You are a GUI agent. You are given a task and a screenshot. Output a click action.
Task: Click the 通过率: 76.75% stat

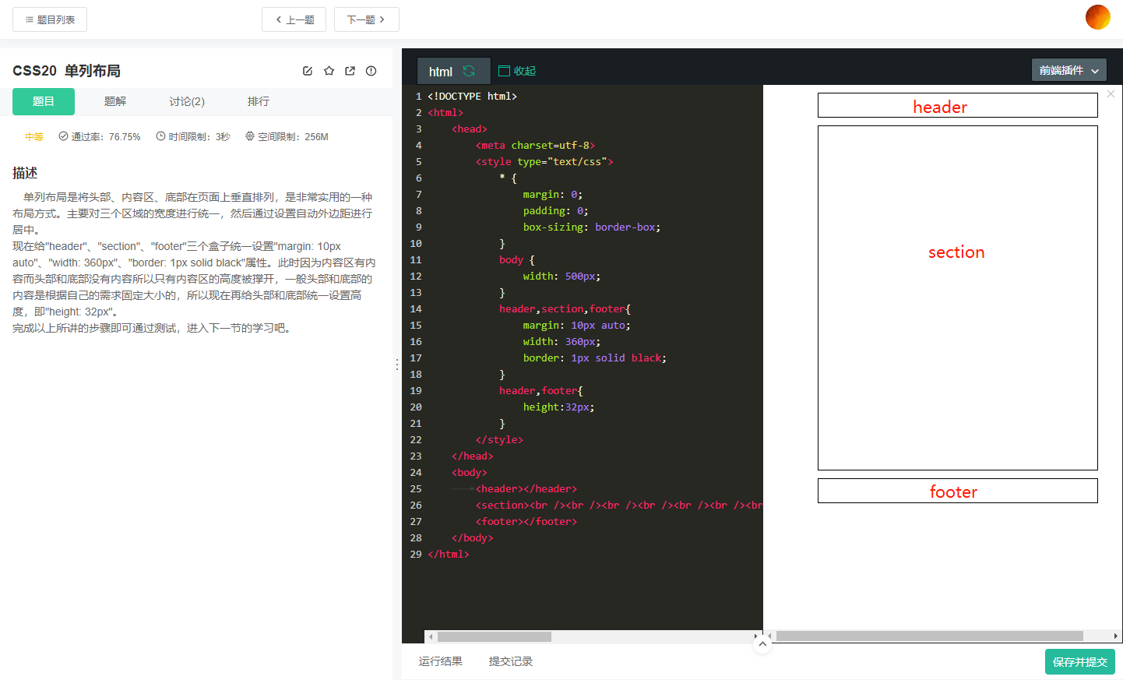tap(100, 136)
